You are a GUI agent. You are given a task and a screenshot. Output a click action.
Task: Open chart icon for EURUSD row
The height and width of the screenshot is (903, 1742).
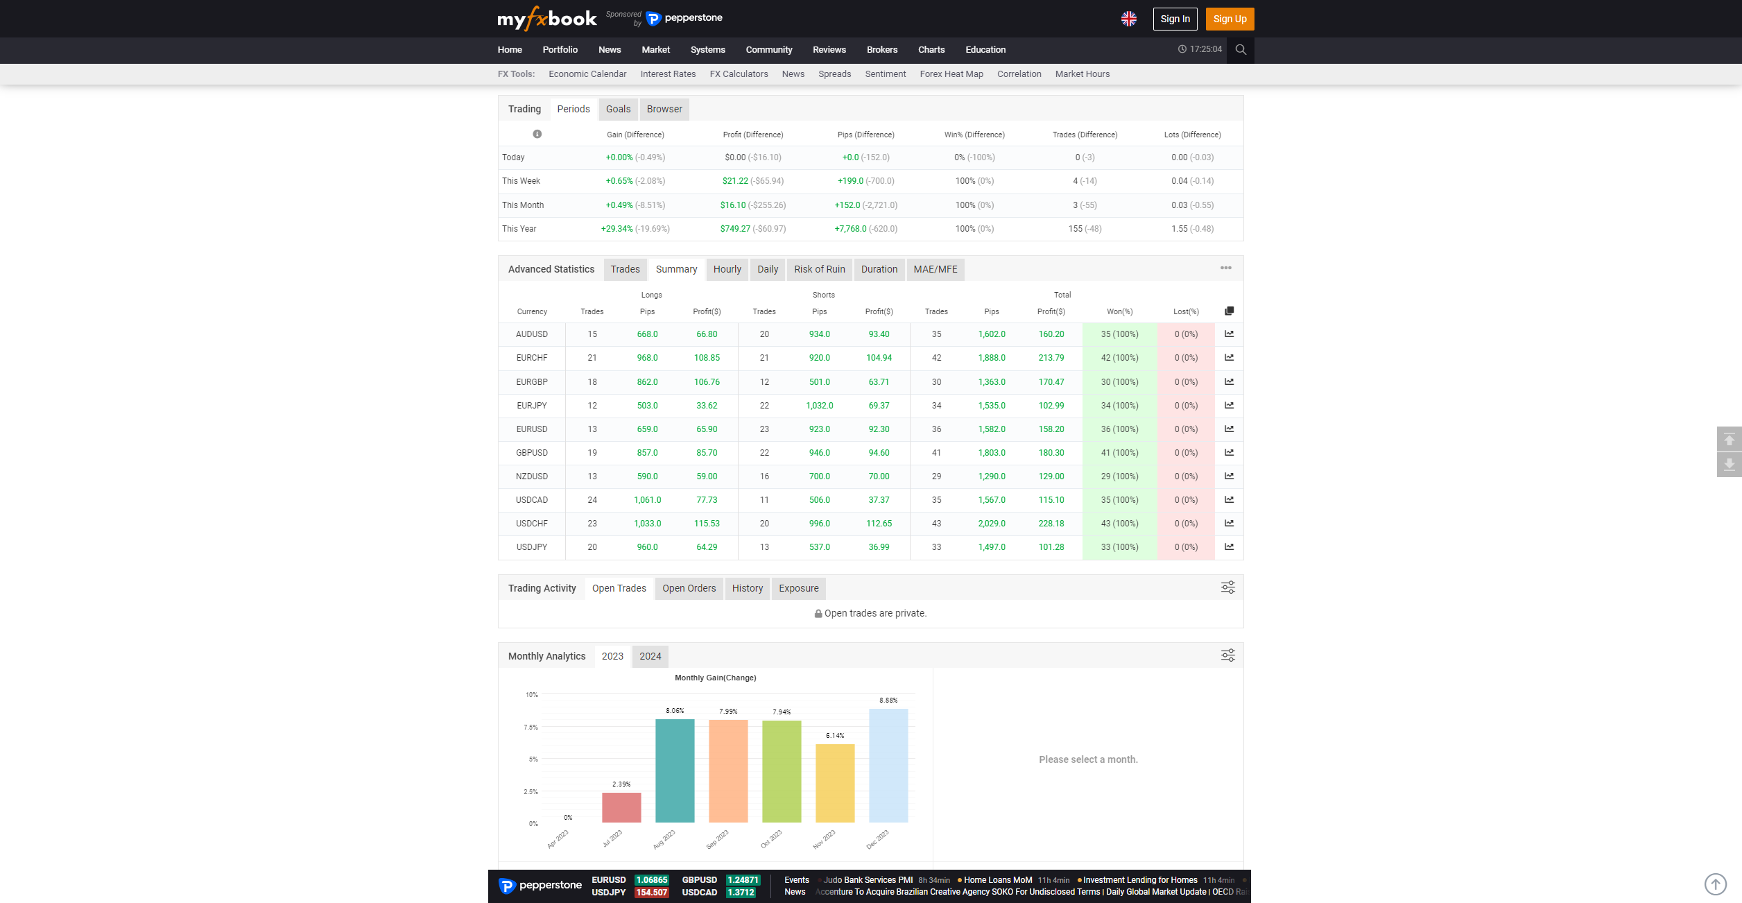[x=1229, y=429]
